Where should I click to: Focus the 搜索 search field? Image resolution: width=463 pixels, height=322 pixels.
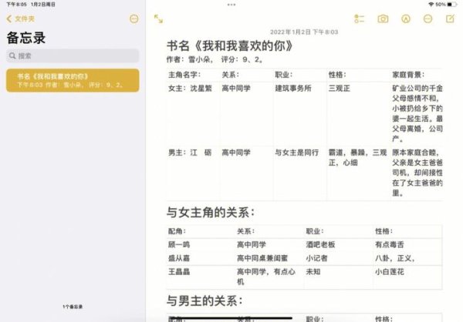pos(73,55)
